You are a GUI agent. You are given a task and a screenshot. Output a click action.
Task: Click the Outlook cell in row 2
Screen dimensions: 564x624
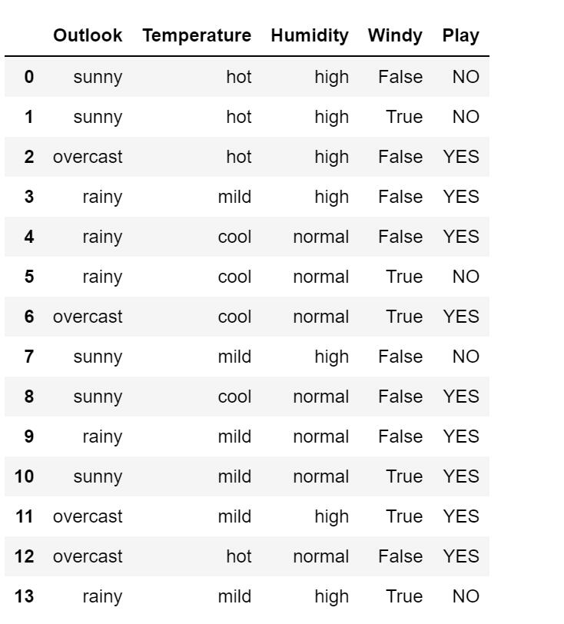pyautogui.click(x=88, y=157)
